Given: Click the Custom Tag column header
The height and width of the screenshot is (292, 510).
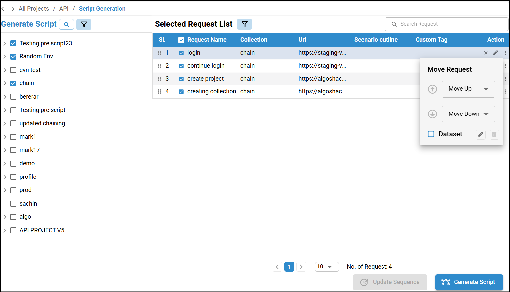Looking at the screenshot, I should pos(431,40).
